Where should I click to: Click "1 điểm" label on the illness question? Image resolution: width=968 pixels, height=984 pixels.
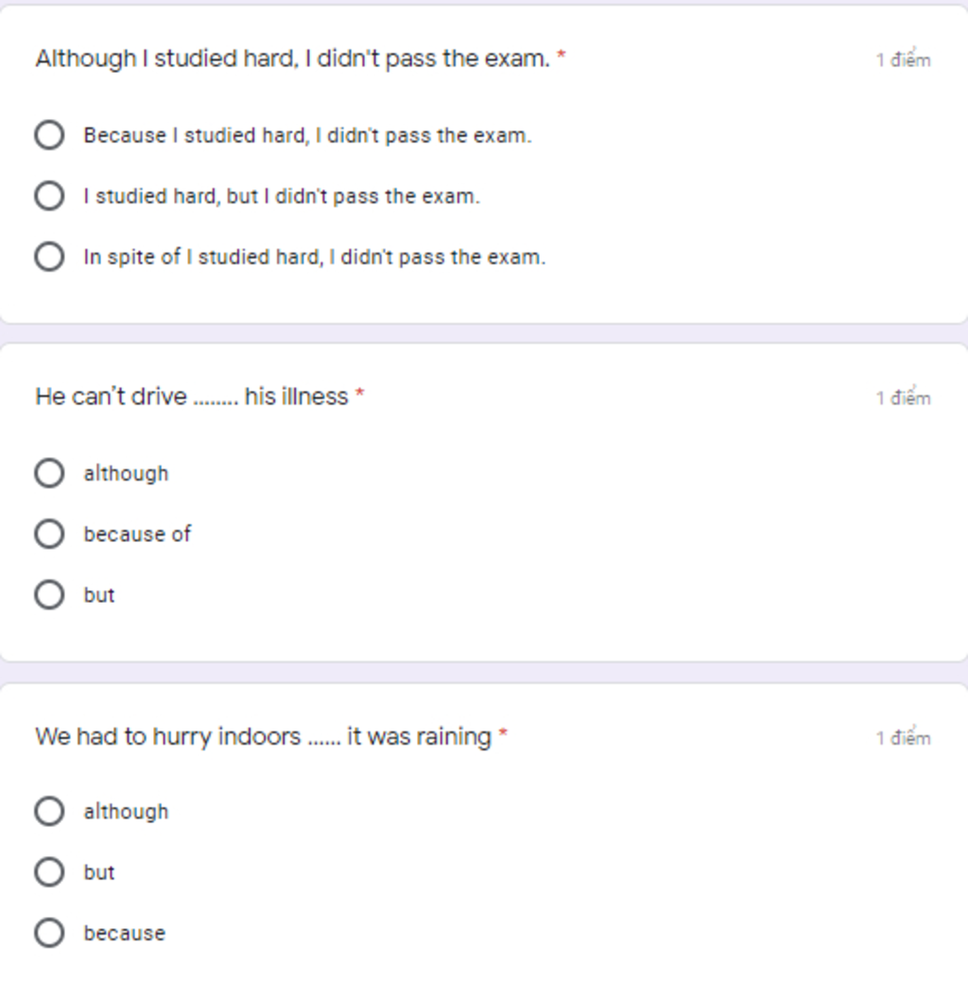coord(904,397)
